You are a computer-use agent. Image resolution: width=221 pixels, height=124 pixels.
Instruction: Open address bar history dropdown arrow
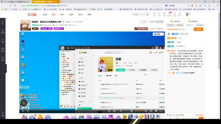[162, 6]
